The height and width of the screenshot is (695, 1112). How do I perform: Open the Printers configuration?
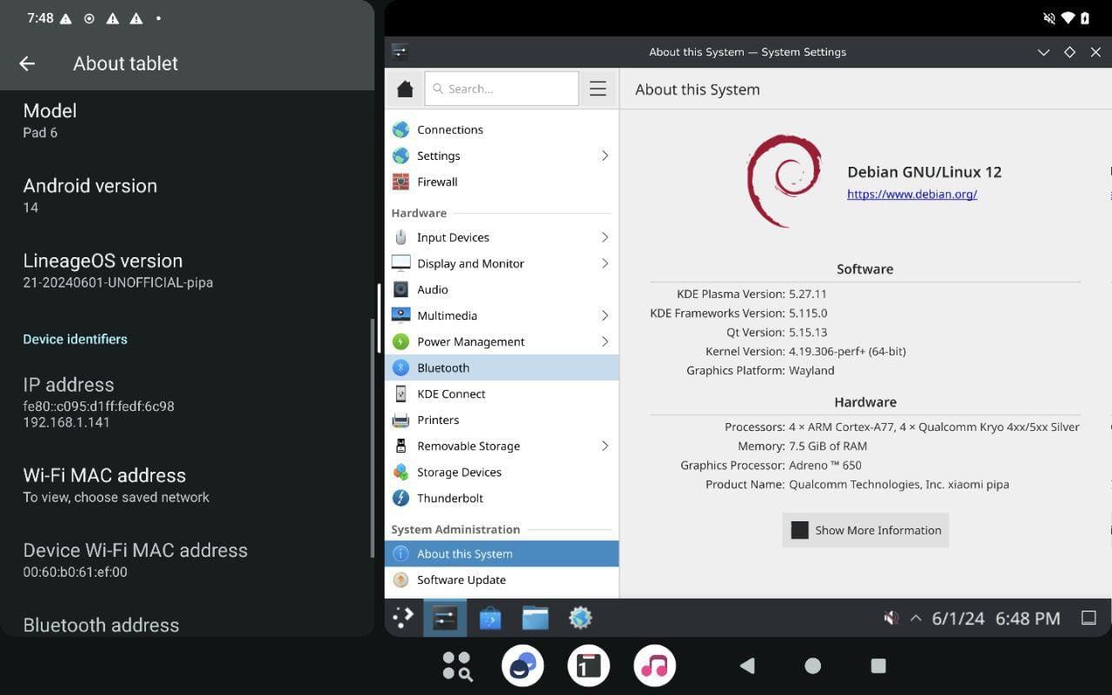pyautogui.click(x=439, y=420)
